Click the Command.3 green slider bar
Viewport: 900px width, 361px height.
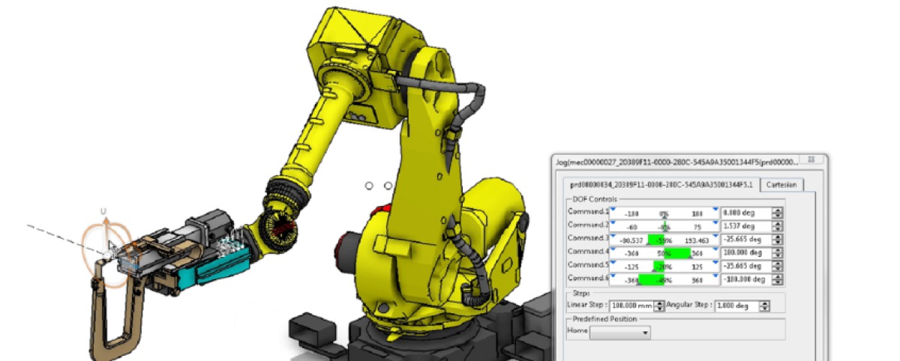pos(664,240)
